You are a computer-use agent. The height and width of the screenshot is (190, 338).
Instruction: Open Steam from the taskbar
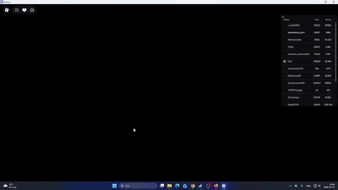coord(200,186)
